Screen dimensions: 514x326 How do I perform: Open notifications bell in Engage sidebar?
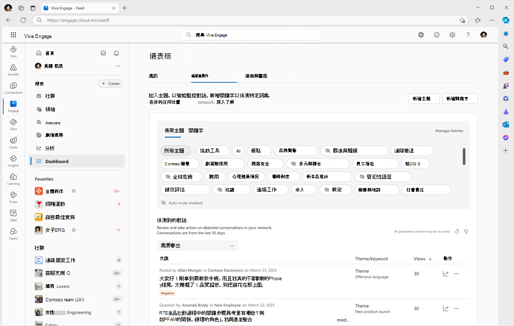116,53
